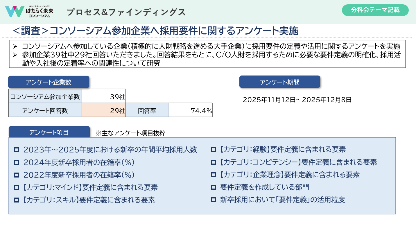
Task: Click the first arrow bullet in summary box
Action: 16,46
